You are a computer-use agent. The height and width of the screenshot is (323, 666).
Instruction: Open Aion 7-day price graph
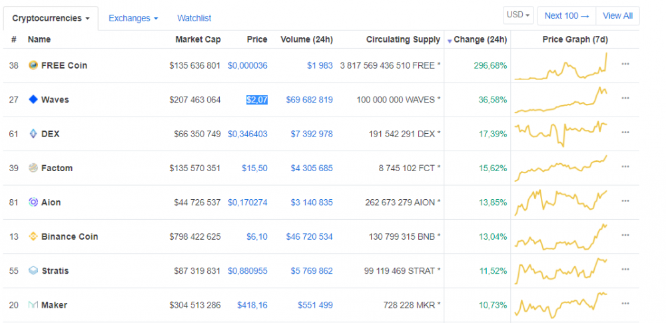click(561, 202)
